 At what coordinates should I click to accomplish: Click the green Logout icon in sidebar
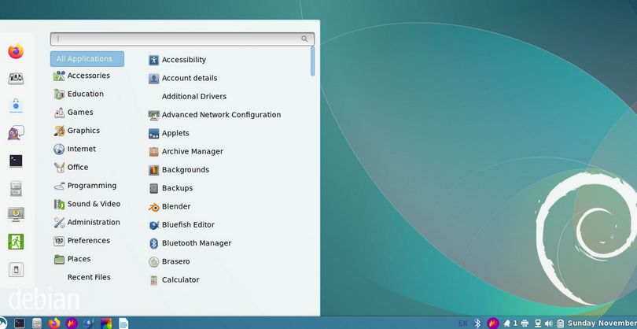point(16,242)
